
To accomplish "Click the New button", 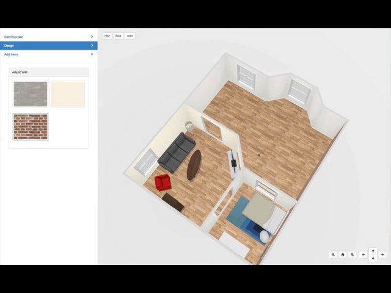I will click(107, 36).
